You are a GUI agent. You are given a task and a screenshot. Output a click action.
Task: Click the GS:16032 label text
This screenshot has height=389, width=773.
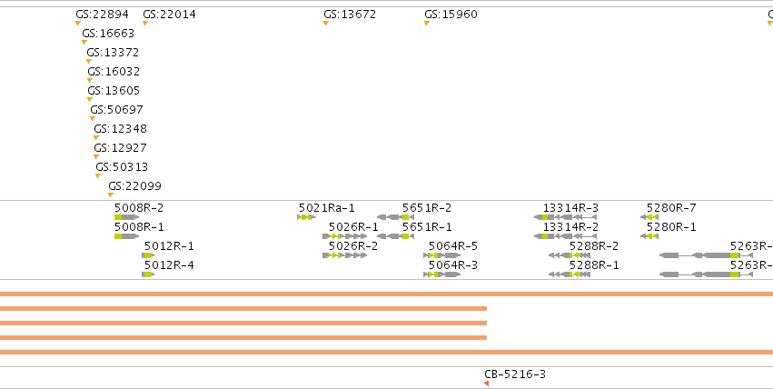(114, 72)
